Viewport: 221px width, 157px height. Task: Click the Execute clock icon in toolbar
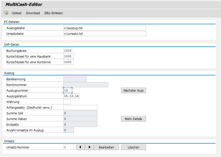point(6,13)
